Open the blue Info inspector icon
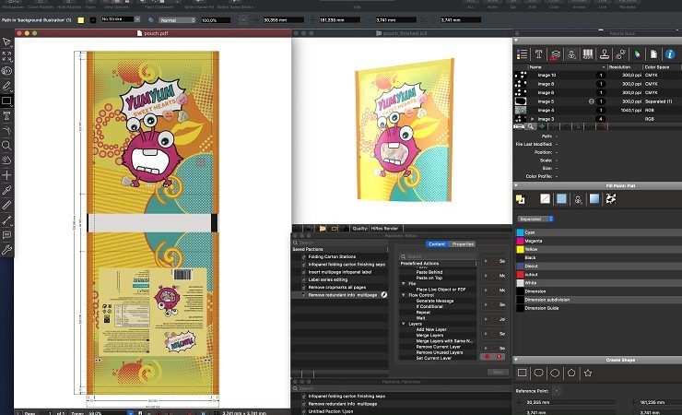 click(x=670, y=53)
